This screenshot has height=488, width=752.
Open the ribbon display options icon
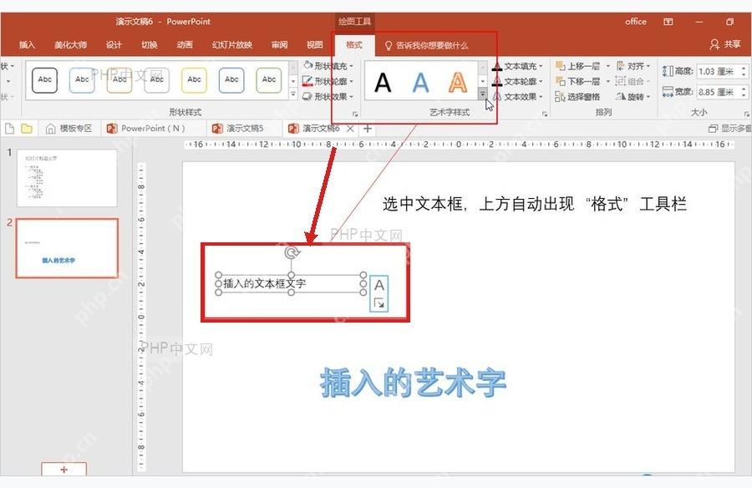[x=668, y=22]
